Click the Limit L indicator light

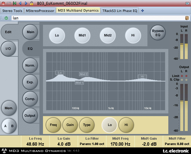[182, 76]
